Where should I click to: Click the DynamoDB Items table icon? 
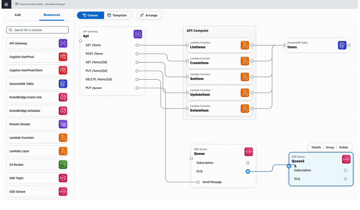click(x=342, y=45)
